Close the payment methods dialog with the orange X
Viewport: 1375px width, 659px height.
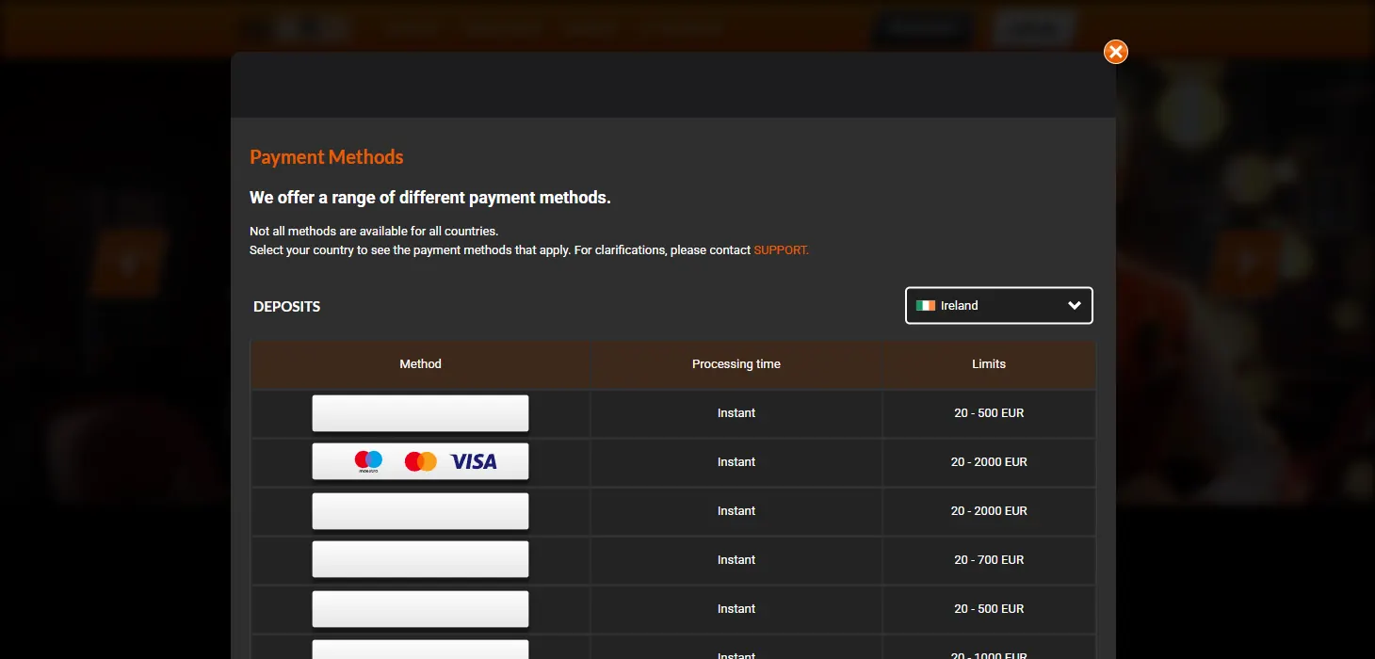coord(1116,52)
